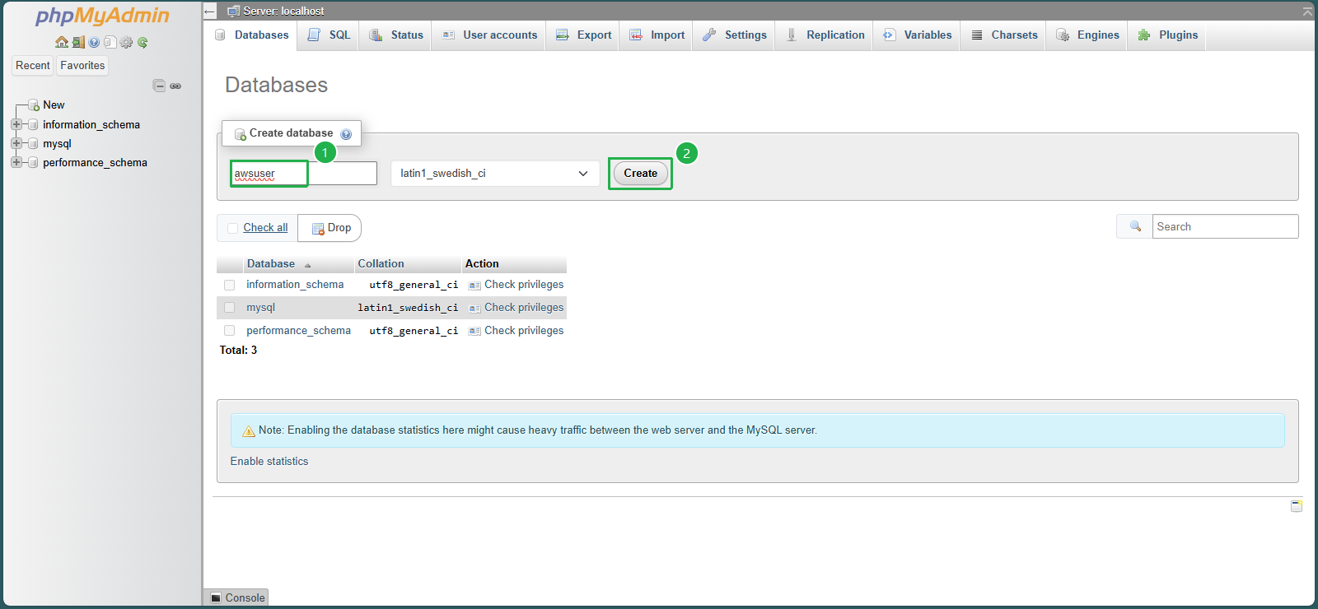Go to the Status tab

coord(395,35)
